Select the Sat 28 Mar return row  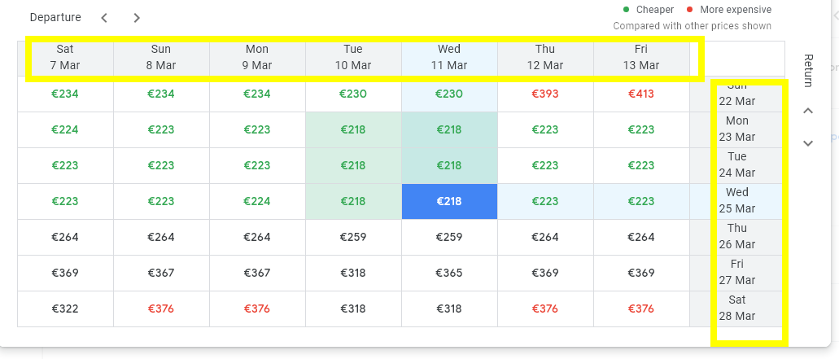click(x=737, y=308)
